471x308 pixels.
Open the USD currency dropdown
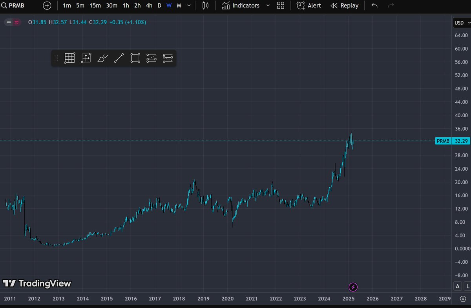(x=461, y=23)
